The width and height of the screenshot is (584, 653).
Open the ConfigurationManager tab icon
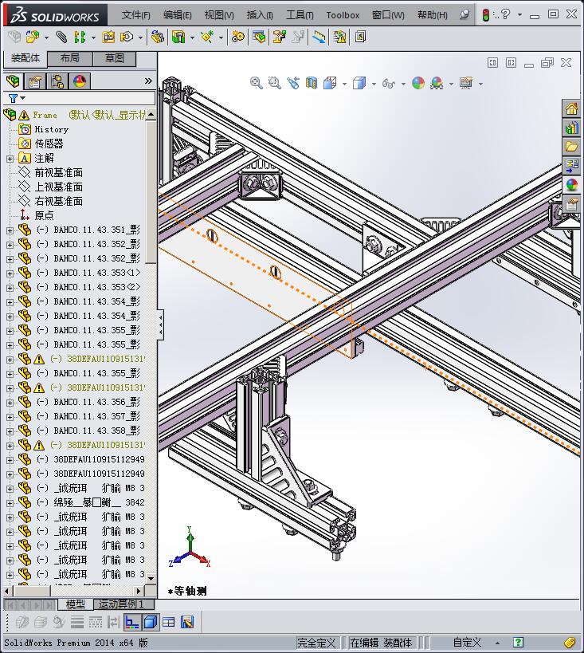(x=57, y=81)
